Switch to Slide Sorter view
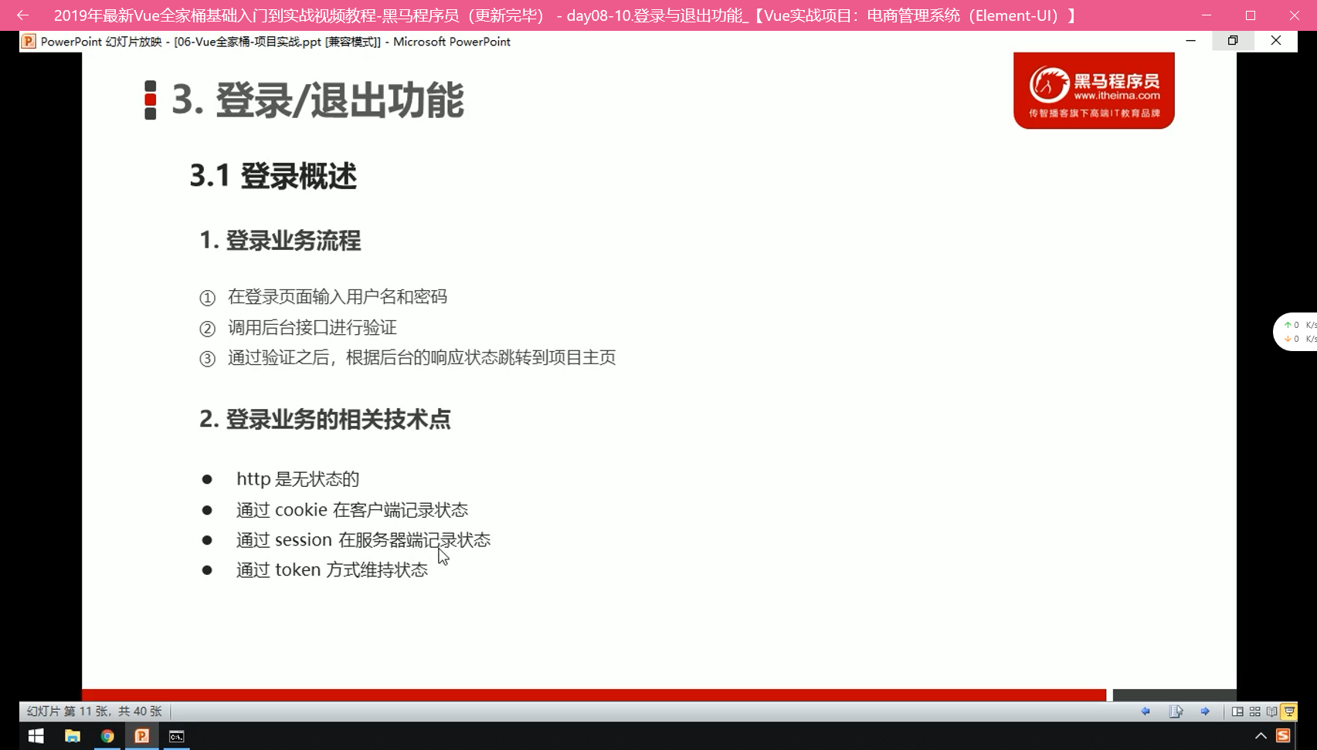1317x750 pixels. (1254, 711)
